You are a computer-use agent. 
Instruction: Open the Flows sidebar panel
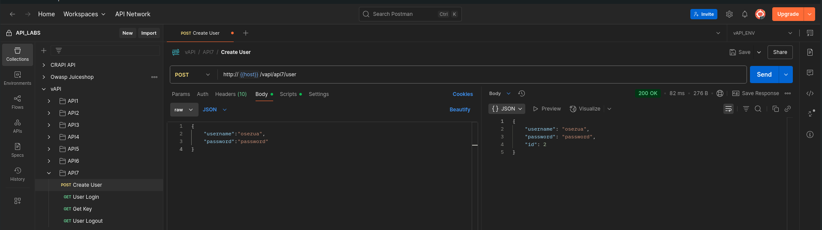[18, 102]
